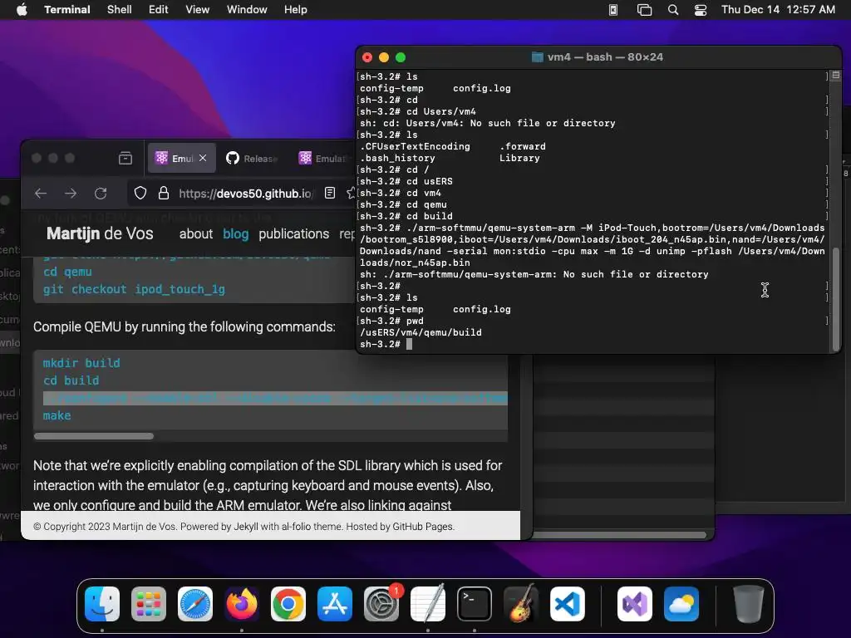Open the App Store Dock icon
This screenshot has width=851, height=638.
coord(335,604)
